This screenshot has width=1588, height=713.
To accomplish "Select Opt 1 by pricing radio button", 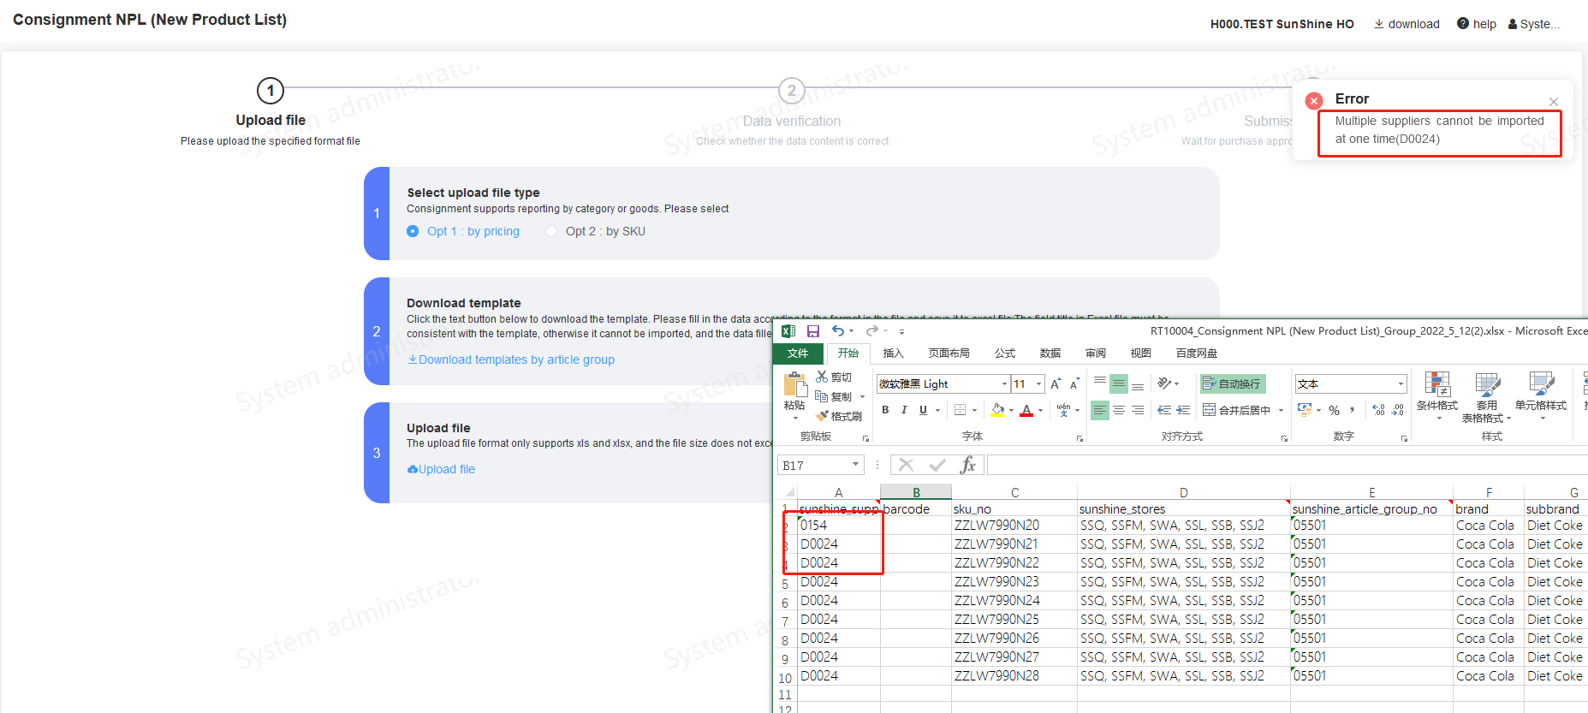I will (x=413, y=231).
